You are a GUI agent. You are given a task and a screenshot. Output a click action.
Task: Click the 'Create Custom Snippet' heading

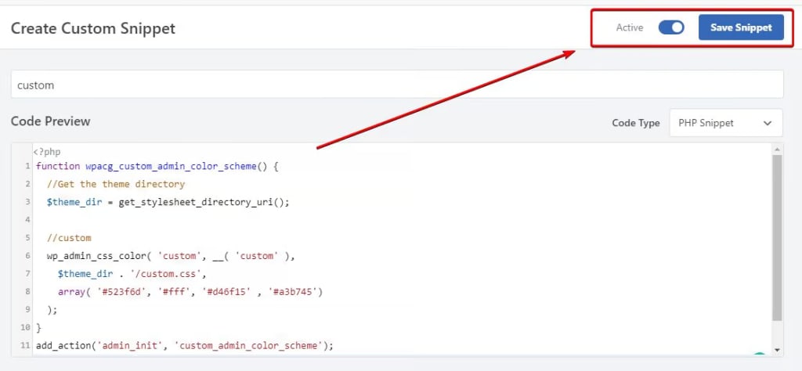tap(93, 28)
